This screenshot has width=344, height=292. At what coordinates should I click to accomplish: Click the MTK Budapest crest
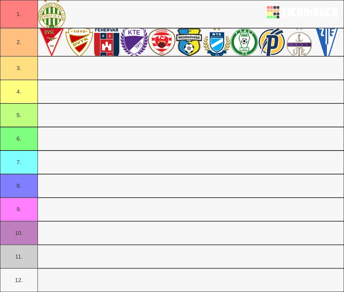click(216, 42)
